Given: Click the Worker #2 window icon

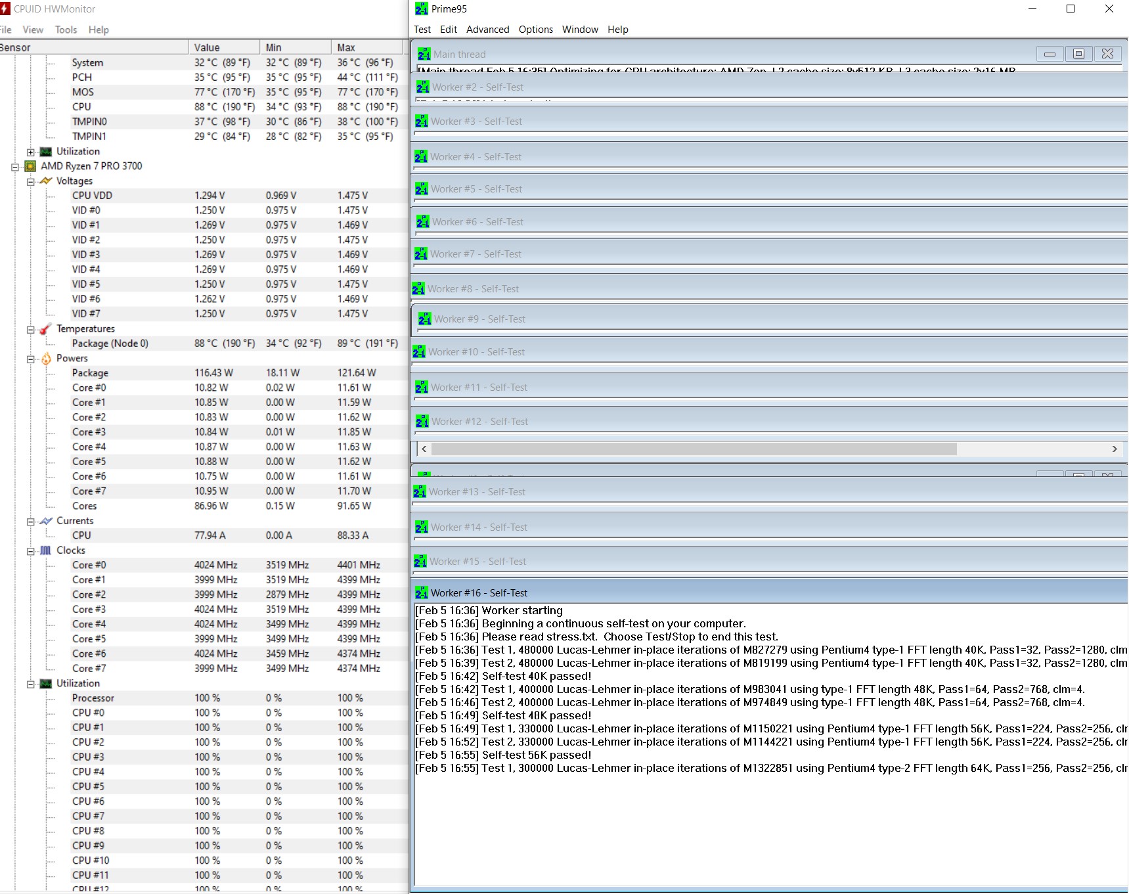Looking at the screenshot, I should coord(423,87).
